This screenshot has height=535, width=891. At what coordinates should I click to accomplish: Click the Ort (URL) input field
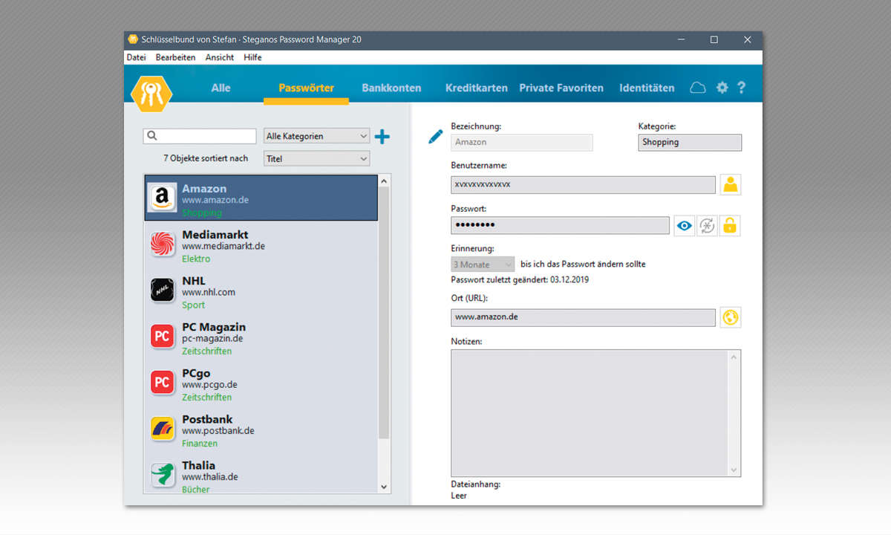tap(583, 317)
